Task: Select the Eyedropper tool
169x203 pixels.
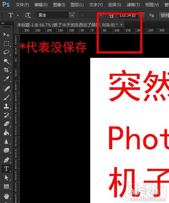Action: (x=6, y=79)
